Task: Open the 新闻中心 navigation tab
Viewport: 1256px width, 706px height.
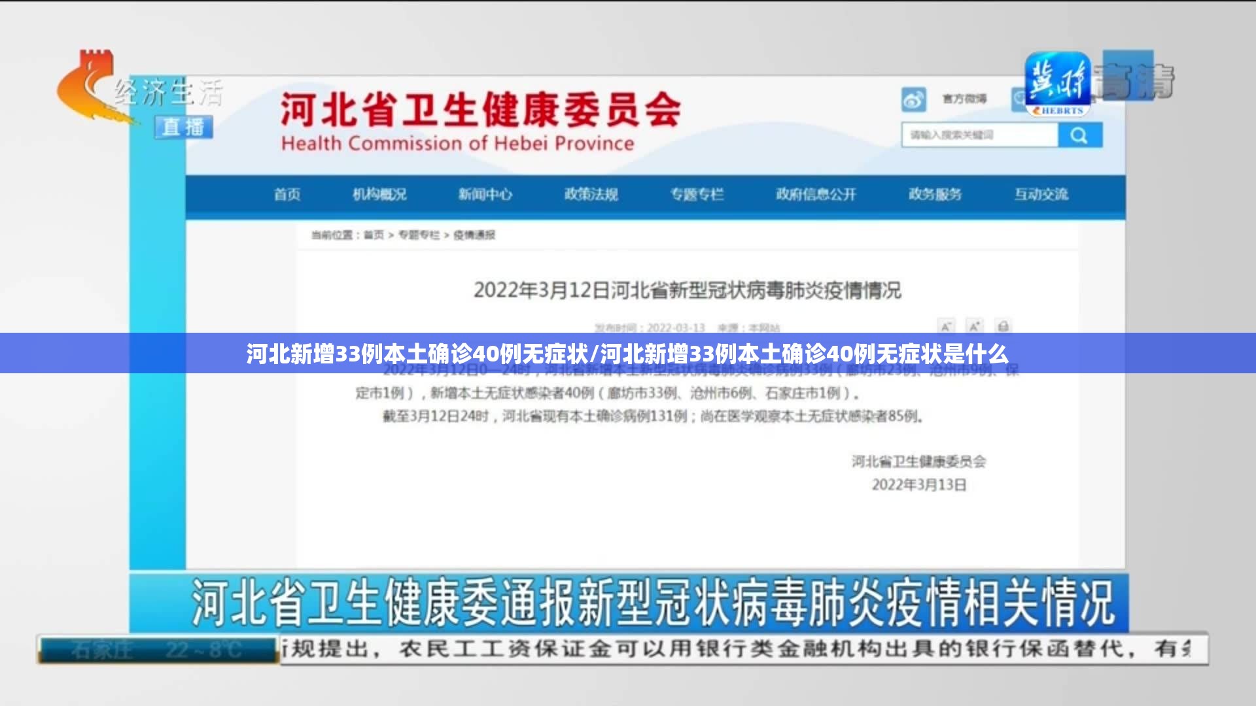Action: click(x=485, y=194)
